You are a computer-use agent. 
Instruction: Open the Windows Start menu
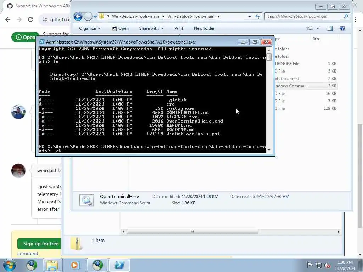10,265
